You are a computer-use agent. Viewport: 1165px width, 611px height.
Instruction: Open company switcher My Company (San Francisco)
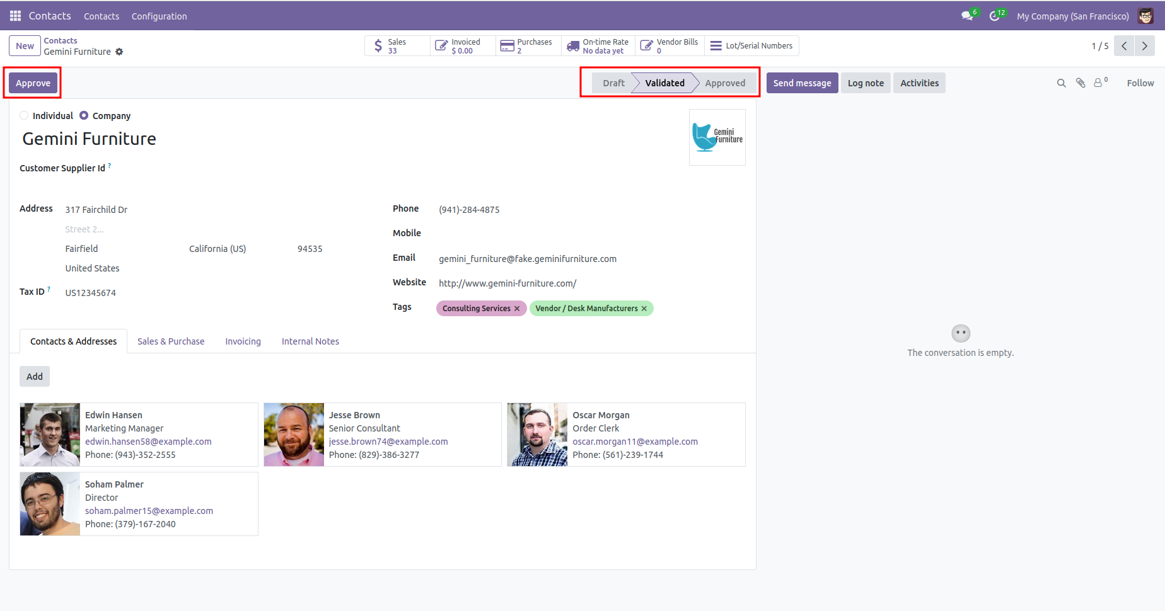[x=1072, y=16]
